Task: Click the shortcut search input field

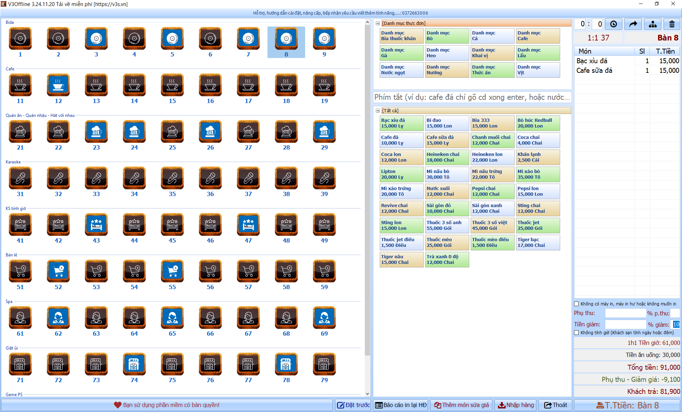Action: click(x=472, y=97)
